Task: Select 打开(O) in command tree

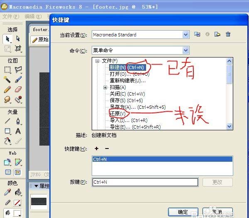Action: point(129,74)
